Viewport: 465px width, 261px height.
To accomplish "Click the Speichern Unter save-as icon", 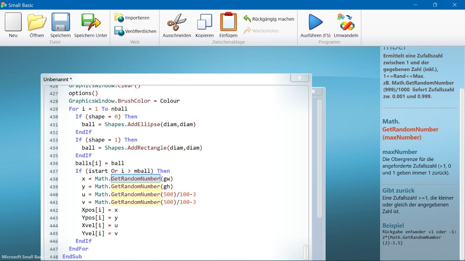I will pyautogui.click(x=91, y=22).
